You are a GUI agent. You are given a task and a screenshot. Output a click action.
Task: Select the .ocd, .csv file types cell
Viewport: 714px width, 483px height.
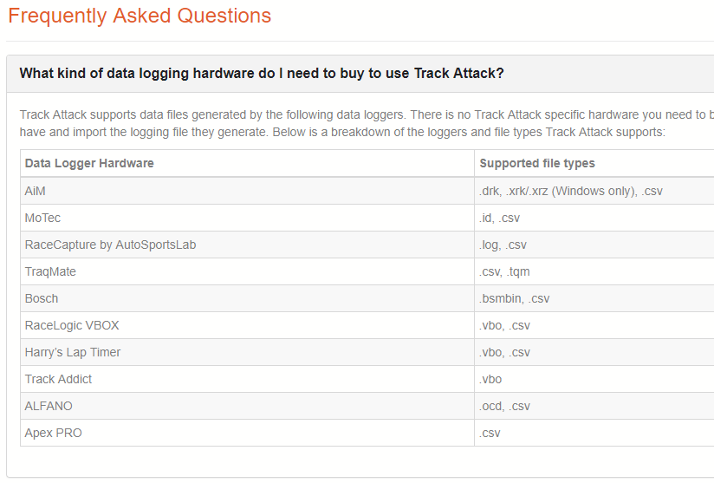594,406
